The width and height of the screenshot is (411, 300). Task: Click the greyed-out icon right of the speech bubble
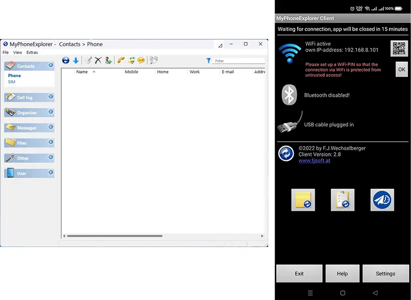pos(153,60)
